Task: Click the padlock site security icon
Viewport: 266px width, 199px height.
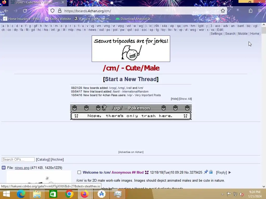Action: (x=60, y=11)
